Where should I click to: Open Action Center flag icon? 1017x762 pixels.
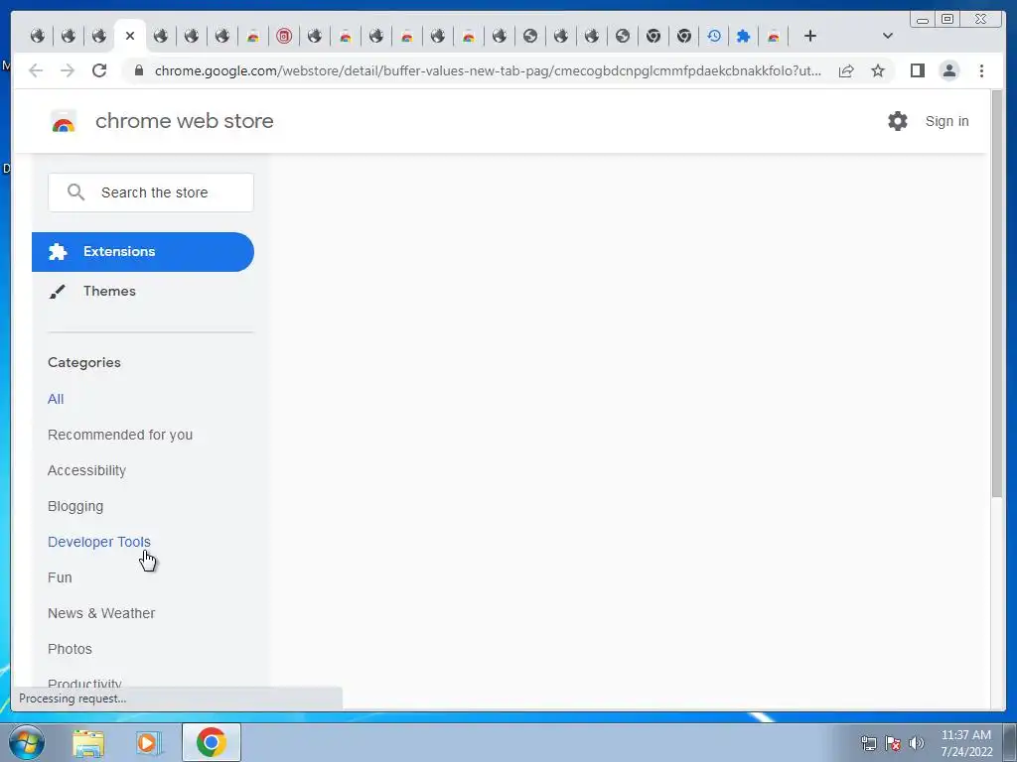click(x=893, y=743)
